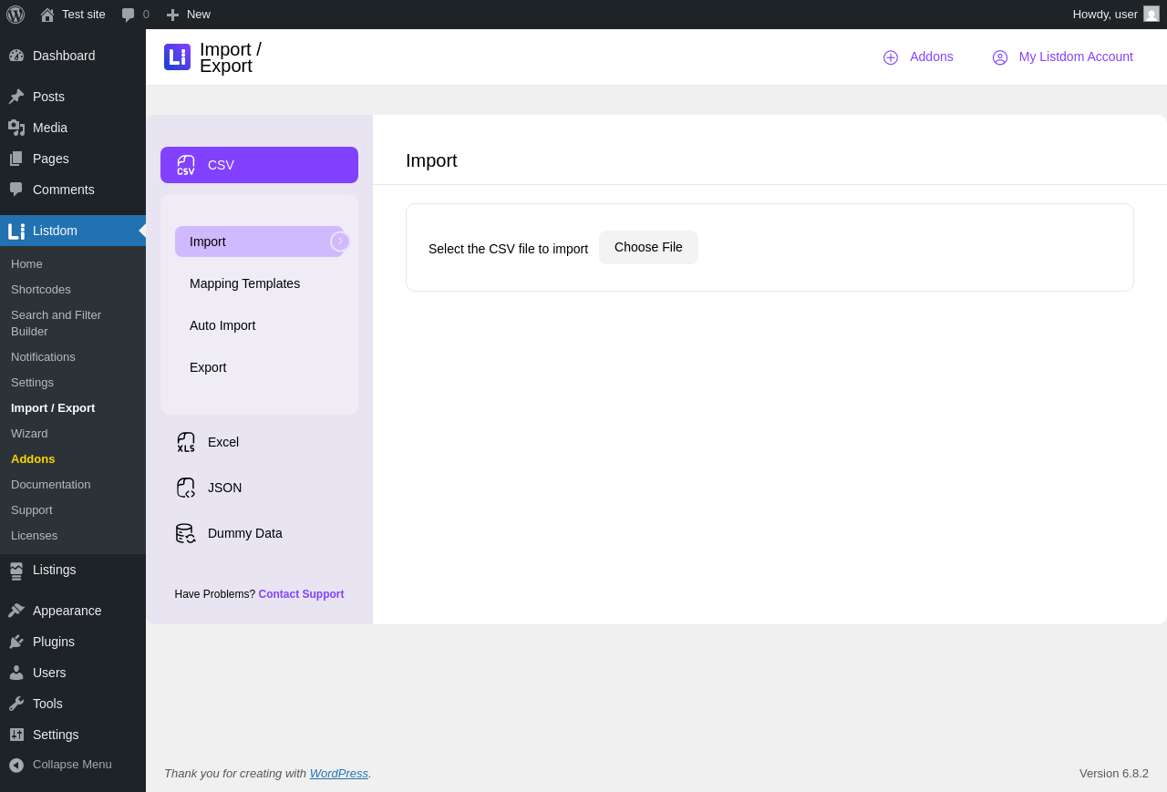Open the comments bubble icon in admin bar
Image resolution: width=1167 pixels, height=792 pixels.
click(x=129, y=15)
